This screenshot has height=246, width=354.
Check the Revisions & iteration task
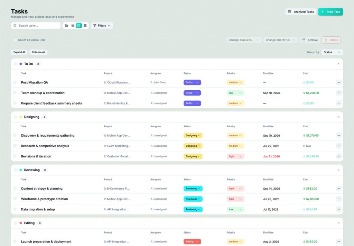coord(15,156)
